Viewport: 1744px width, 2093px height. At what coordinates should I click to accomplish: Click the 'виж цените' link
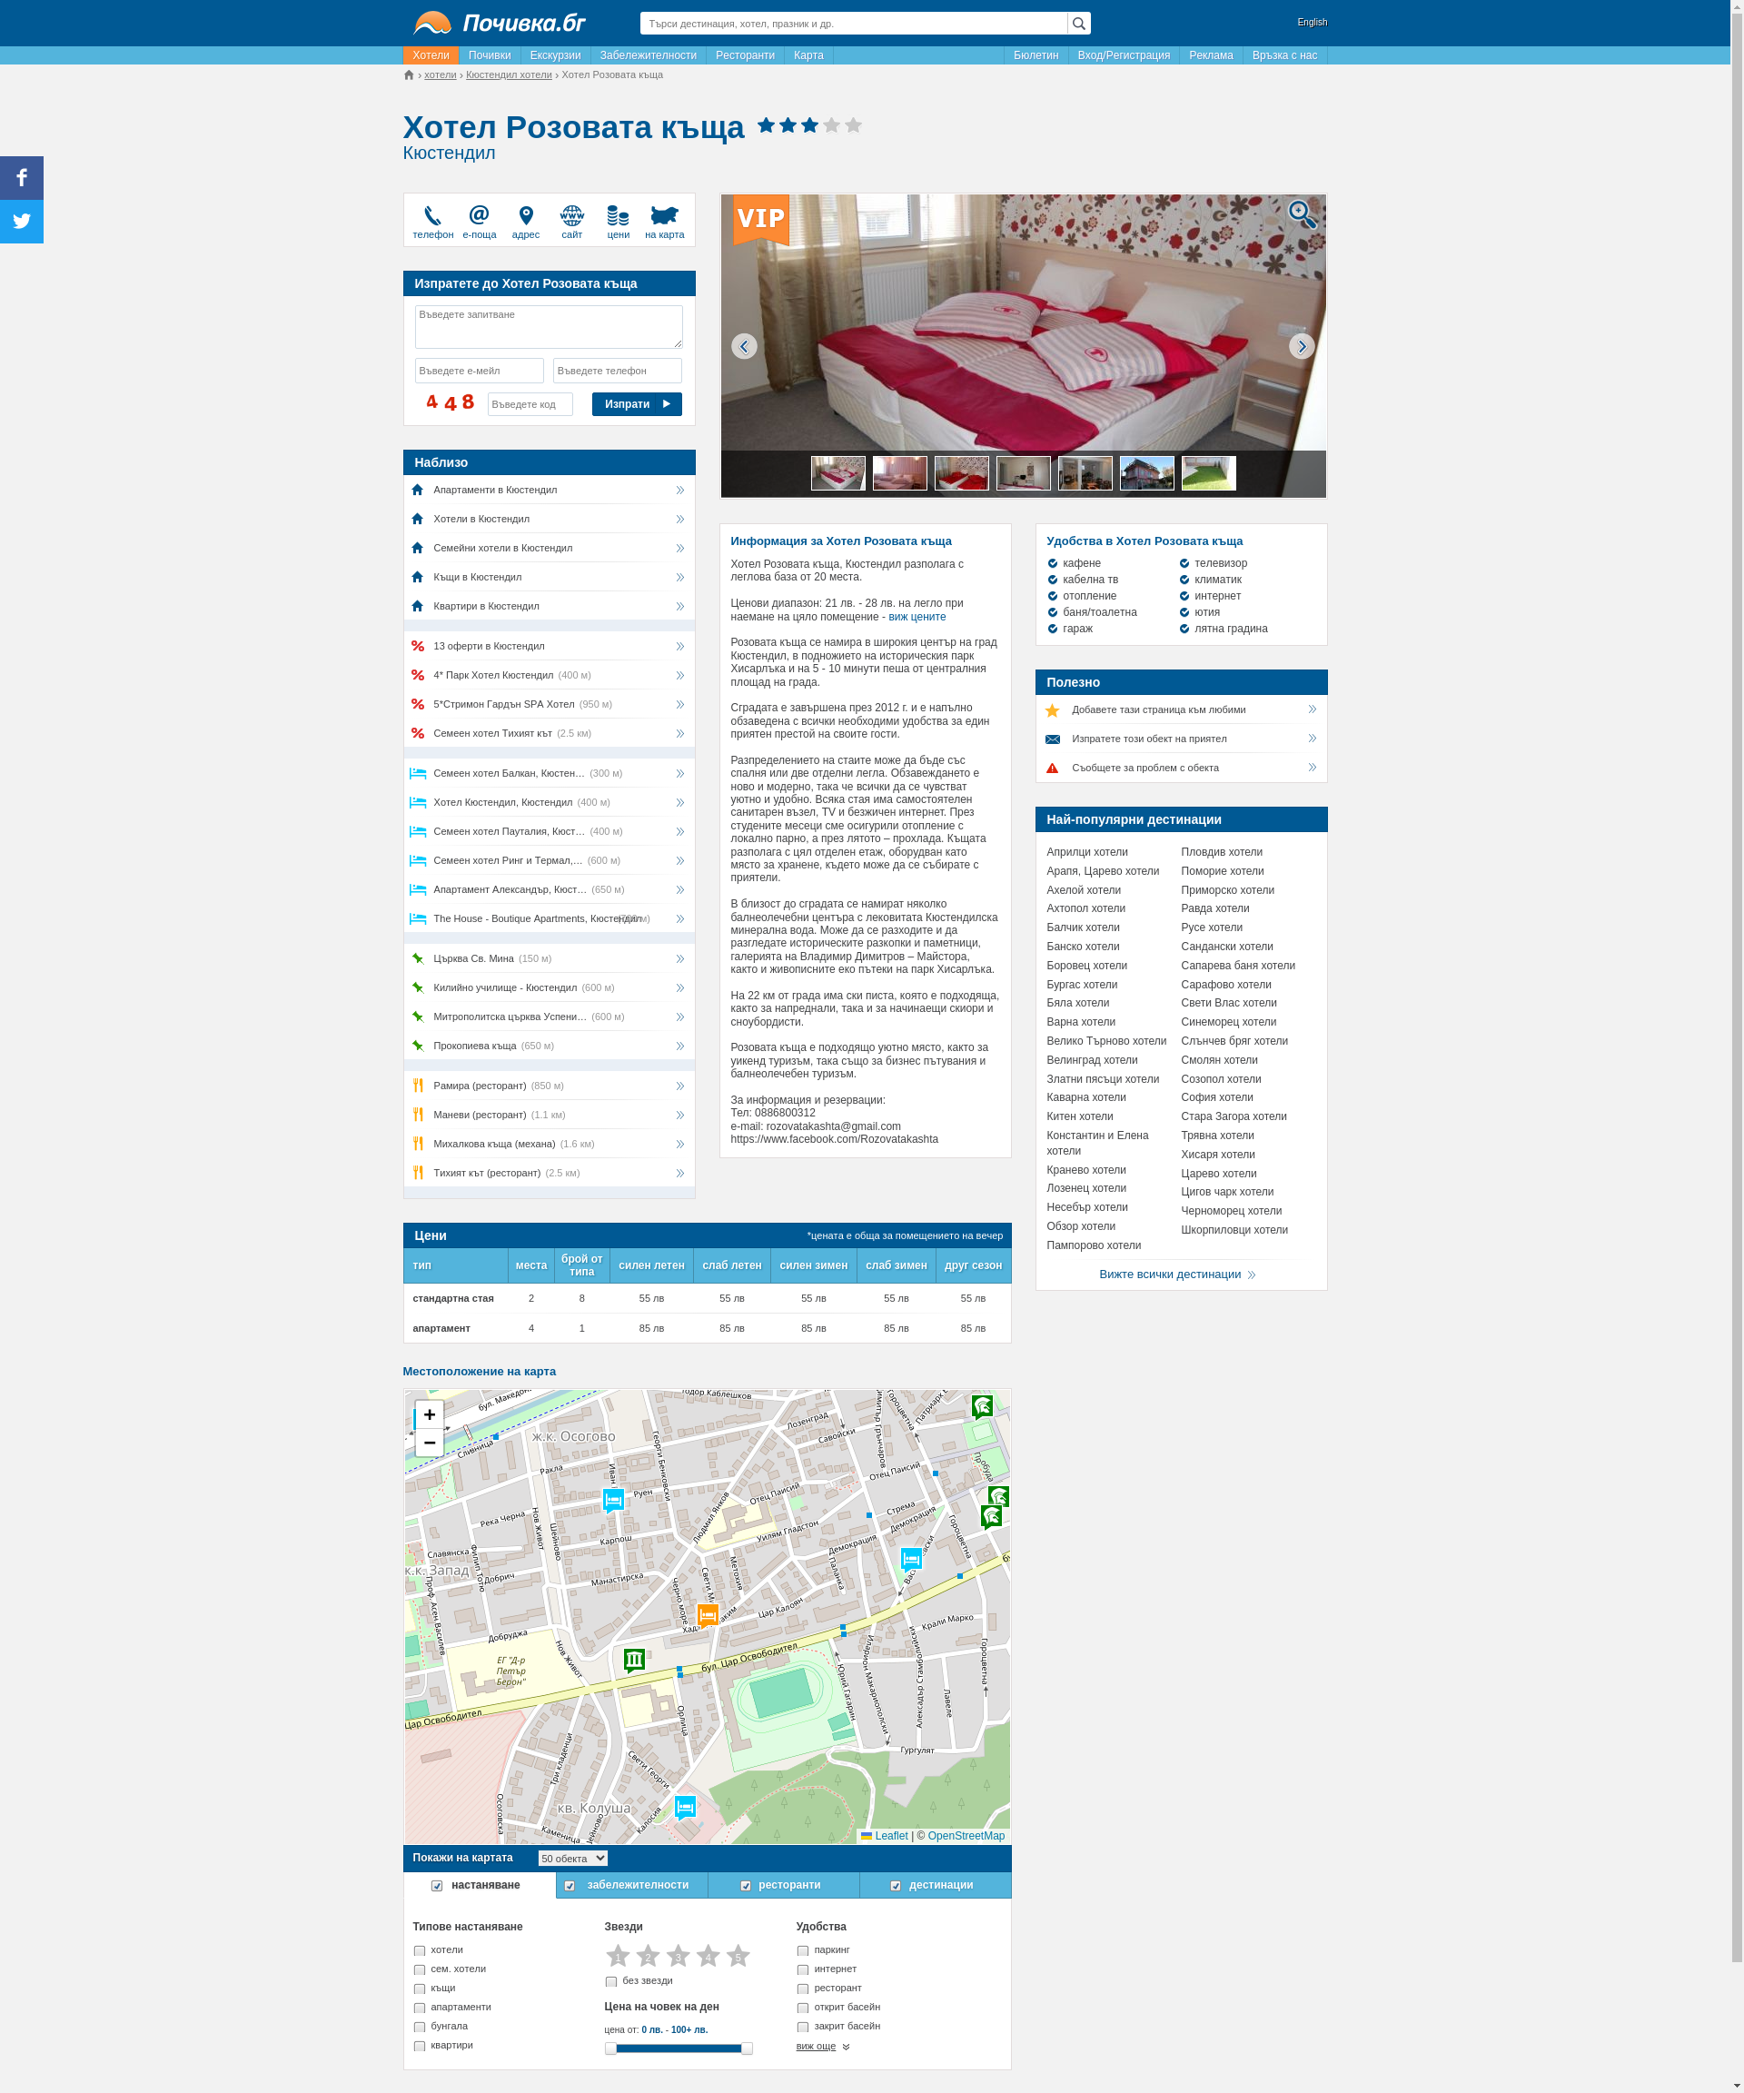(917, 617)
